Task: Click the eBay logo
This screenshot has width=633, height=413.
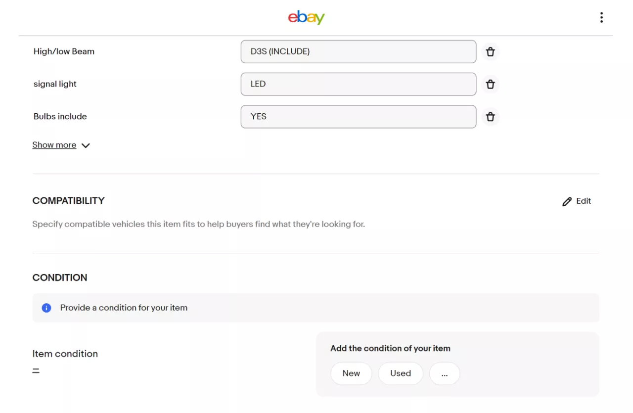Action: 306,18
